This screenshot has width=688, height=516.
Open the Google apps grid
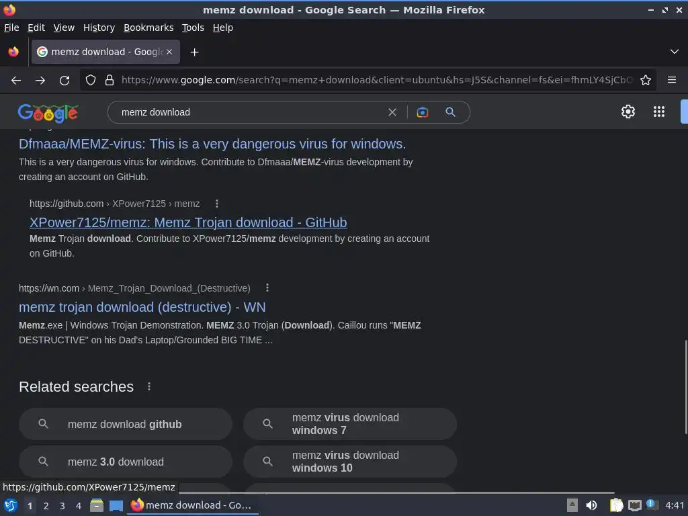(659, 112)
